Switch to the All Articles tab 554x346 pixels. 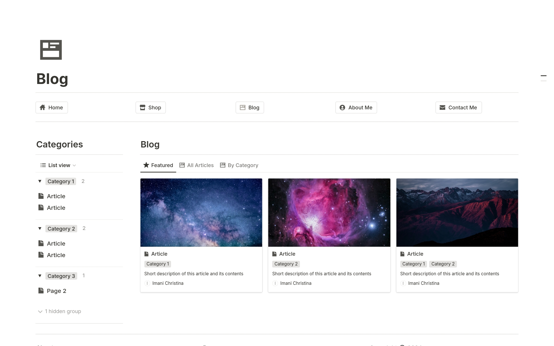point(196,165)
